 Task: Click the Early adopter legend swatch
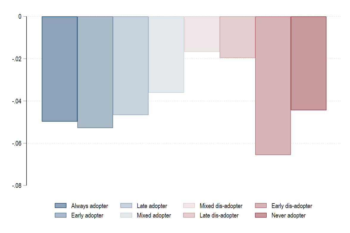60,215
